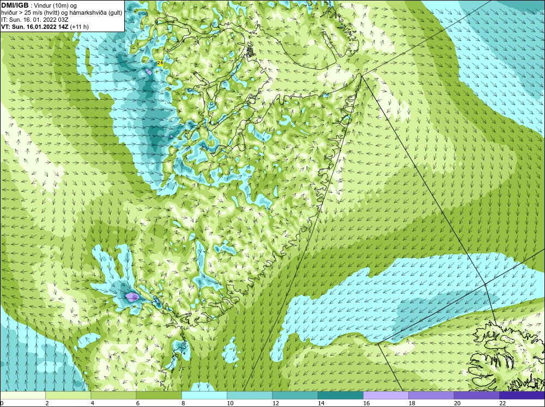Pick the 8–10 m/s pale cyan swatch

point(204,395)
